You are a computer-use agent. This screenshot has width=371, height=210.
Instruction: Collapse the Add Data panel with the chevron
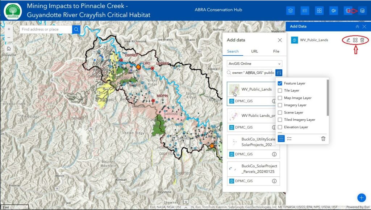pos(358,26)
